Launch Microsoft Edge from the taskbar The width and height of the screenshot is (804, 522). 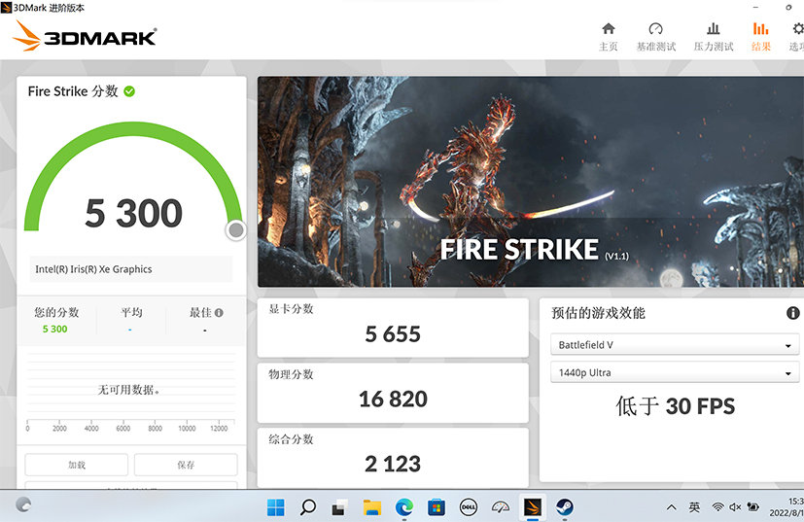click(404, 507)
